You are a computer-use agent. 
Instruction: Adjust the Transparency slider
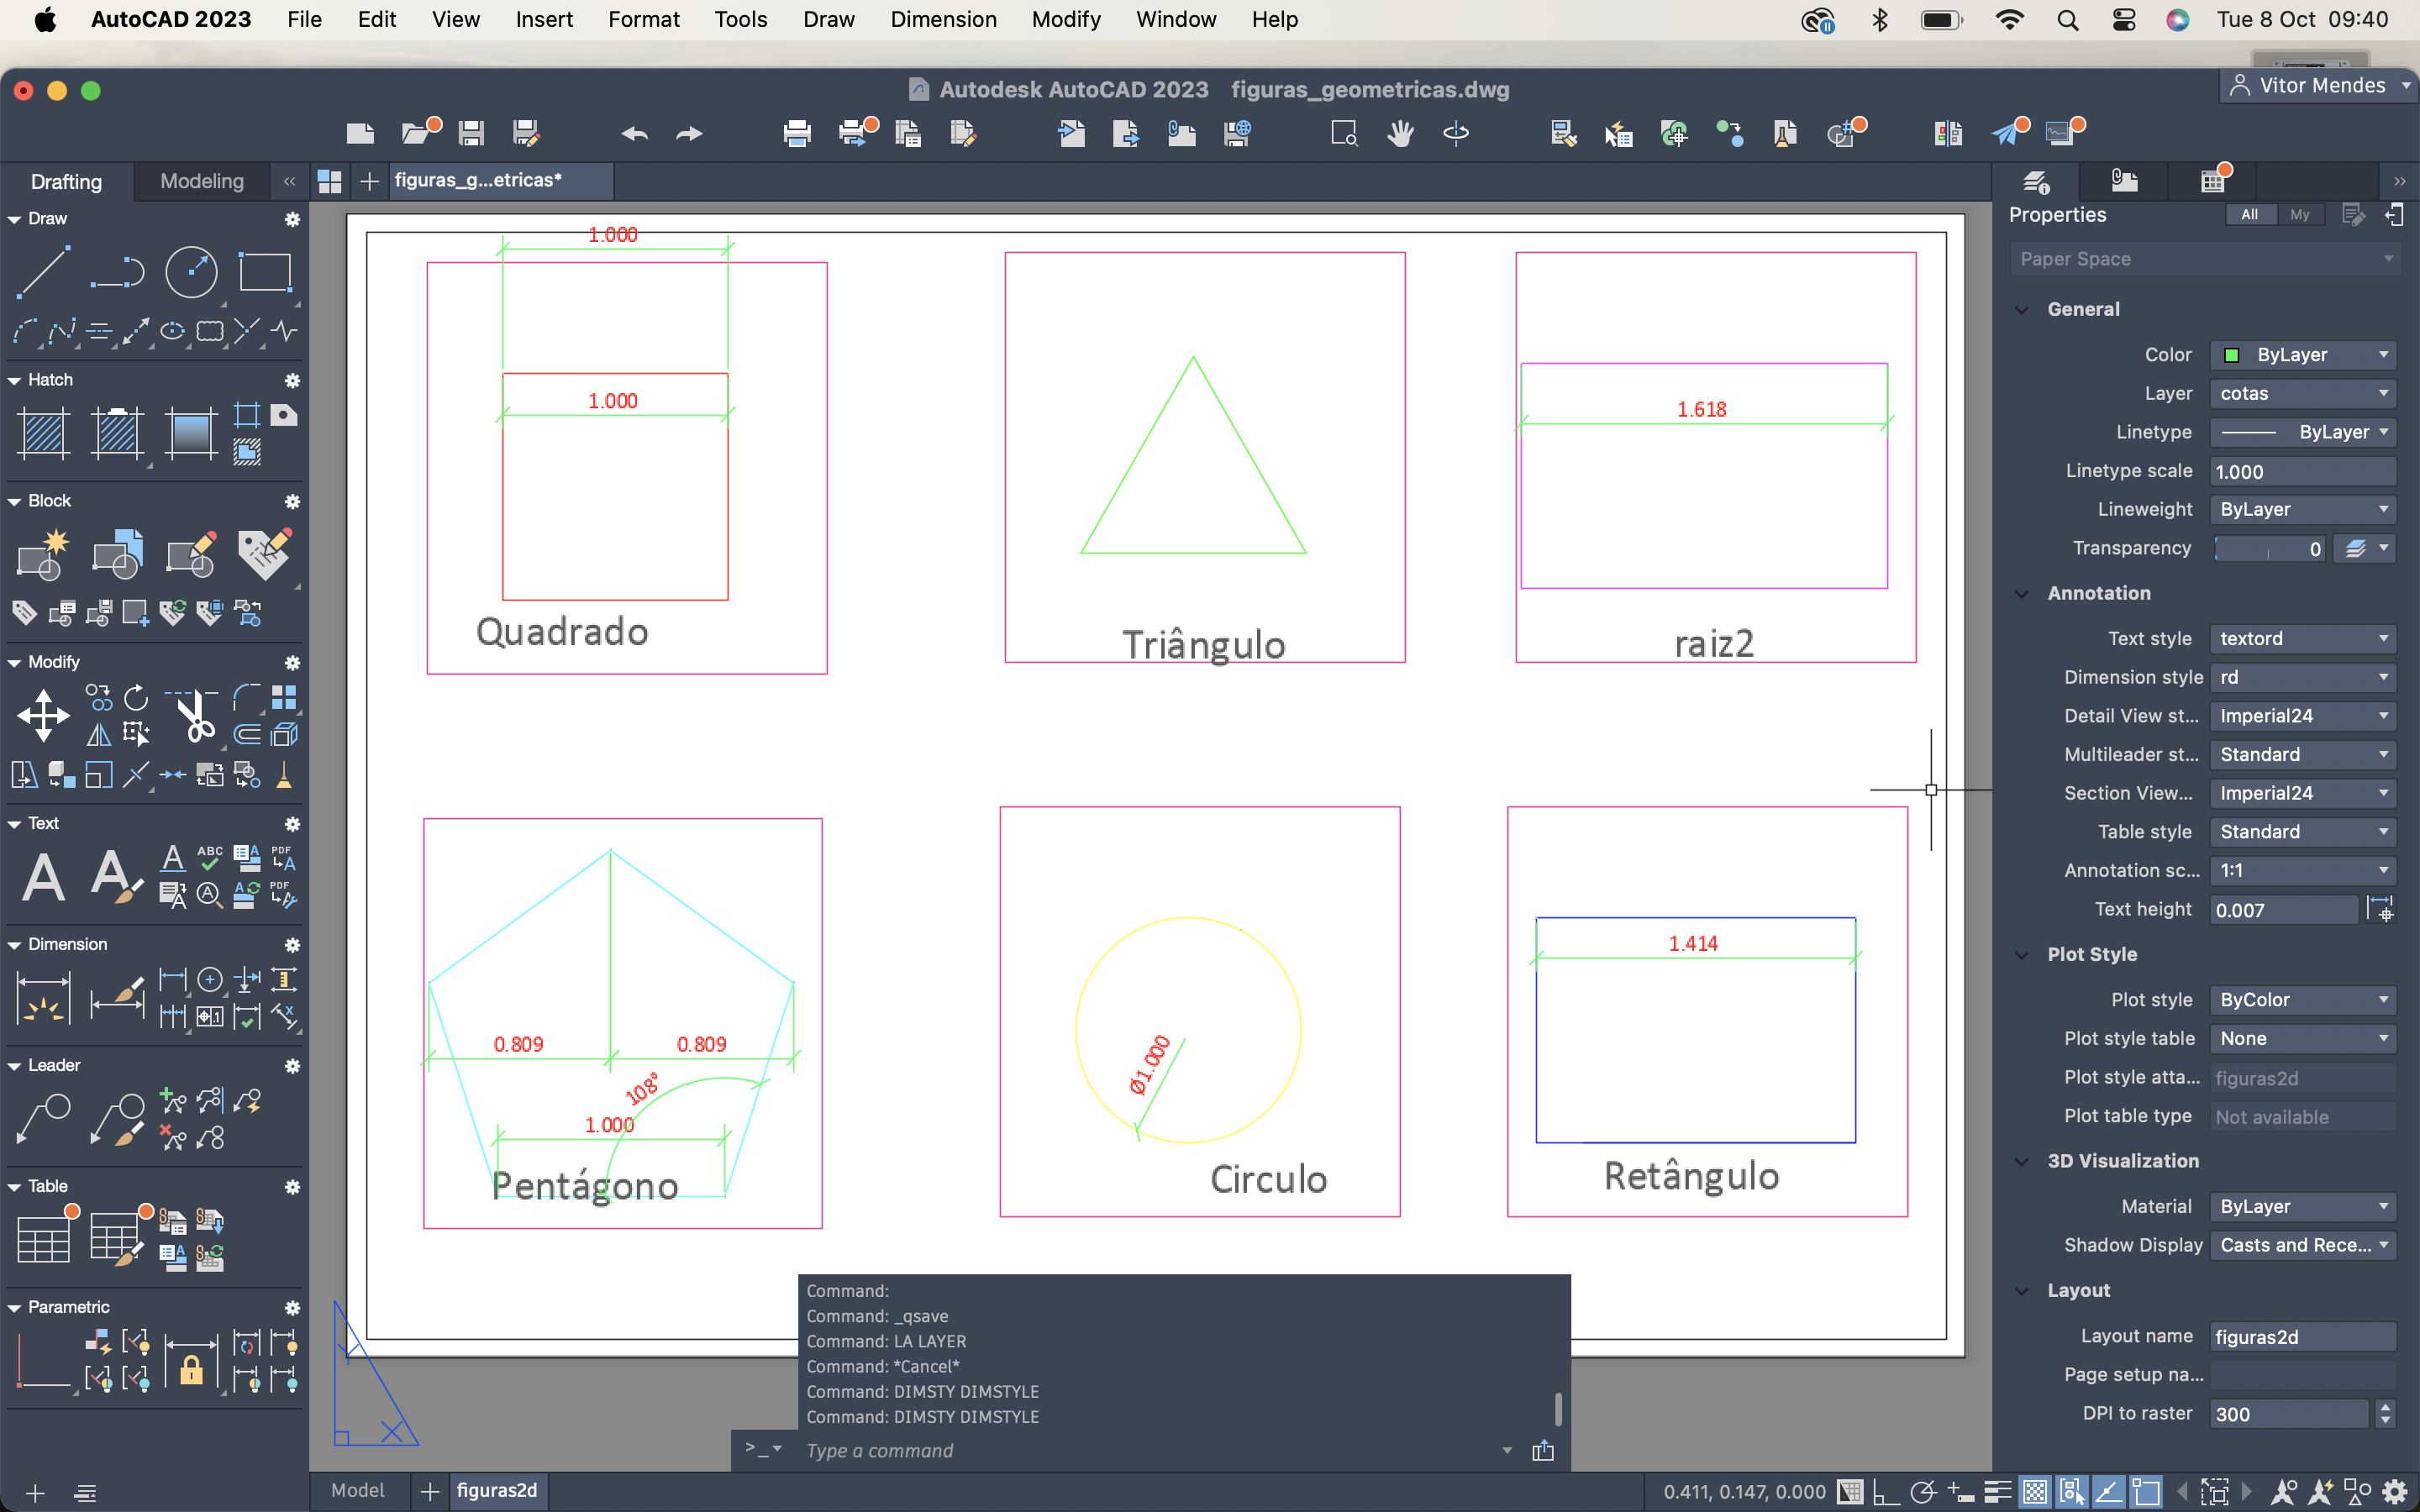(2270, 549)
